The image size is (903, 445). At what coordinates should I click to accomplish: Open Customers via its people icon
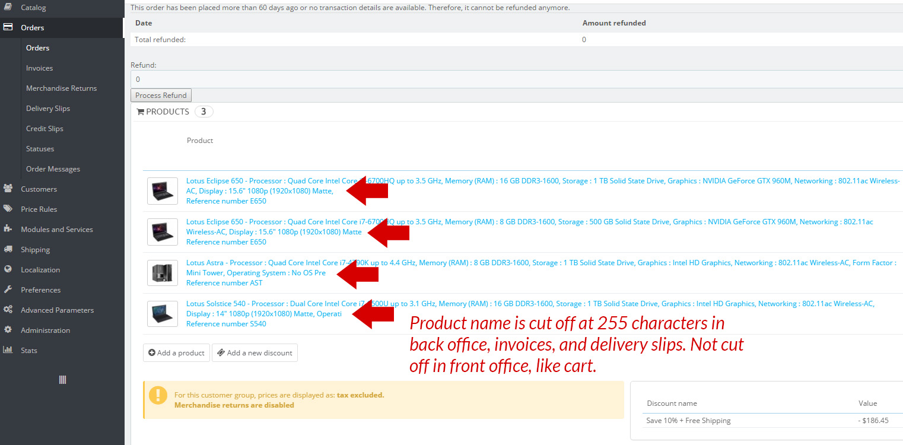click(8, 189)
